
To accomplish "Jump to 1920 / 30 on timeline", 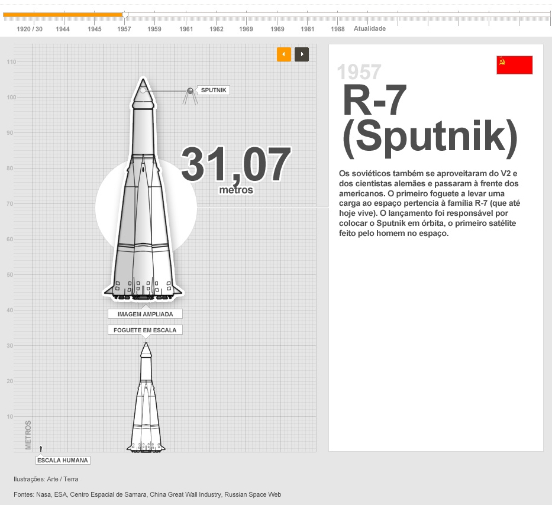I will [x=30, y=29].
